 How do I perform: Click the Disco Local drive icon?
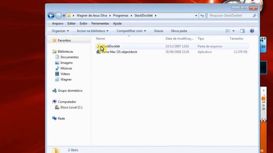[57, 107]
